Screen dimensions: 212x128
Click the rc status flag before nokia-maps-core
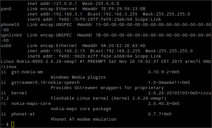(x=4, y=104)
